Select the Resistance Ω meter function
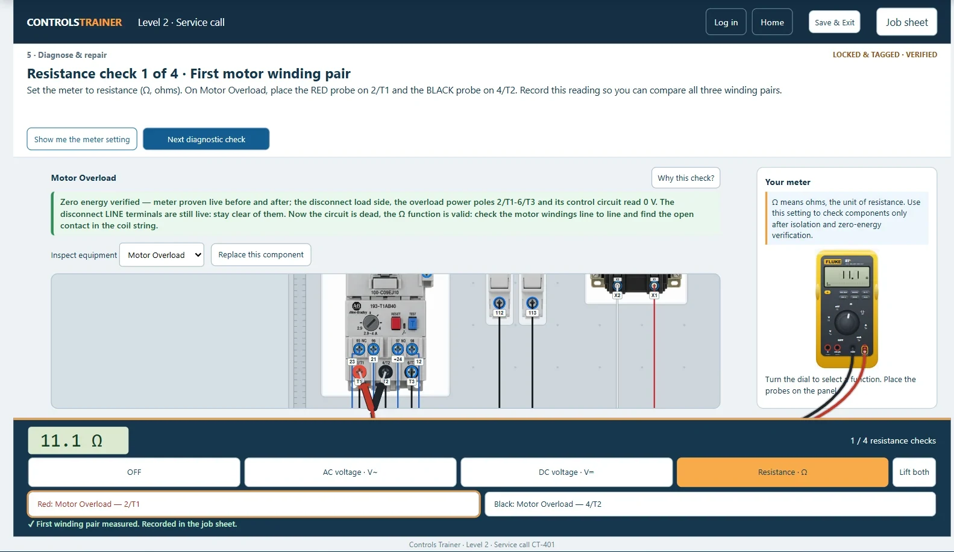This screenshot has width=954, height=552. point(782,472)
